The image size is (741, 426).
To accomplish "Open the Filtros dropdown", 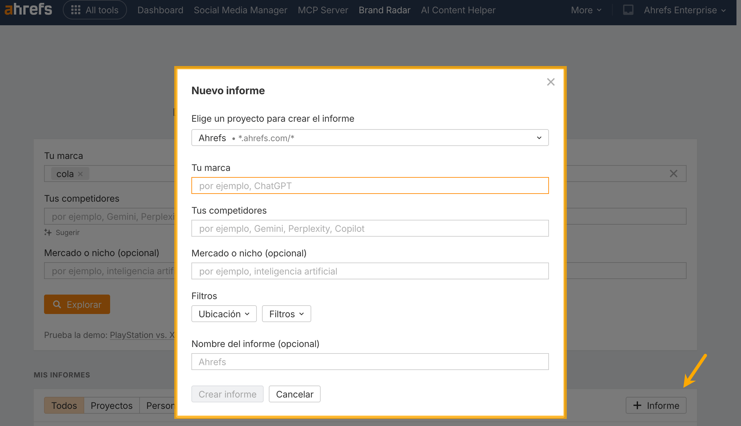I will click(x=286, y=314).
